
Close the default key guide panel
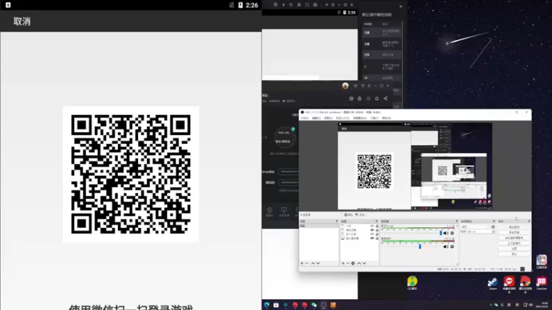click(401, 6)
